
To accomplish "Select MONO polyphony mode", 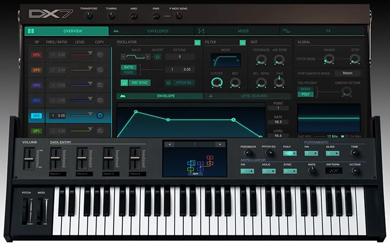I will pos(306,89).
